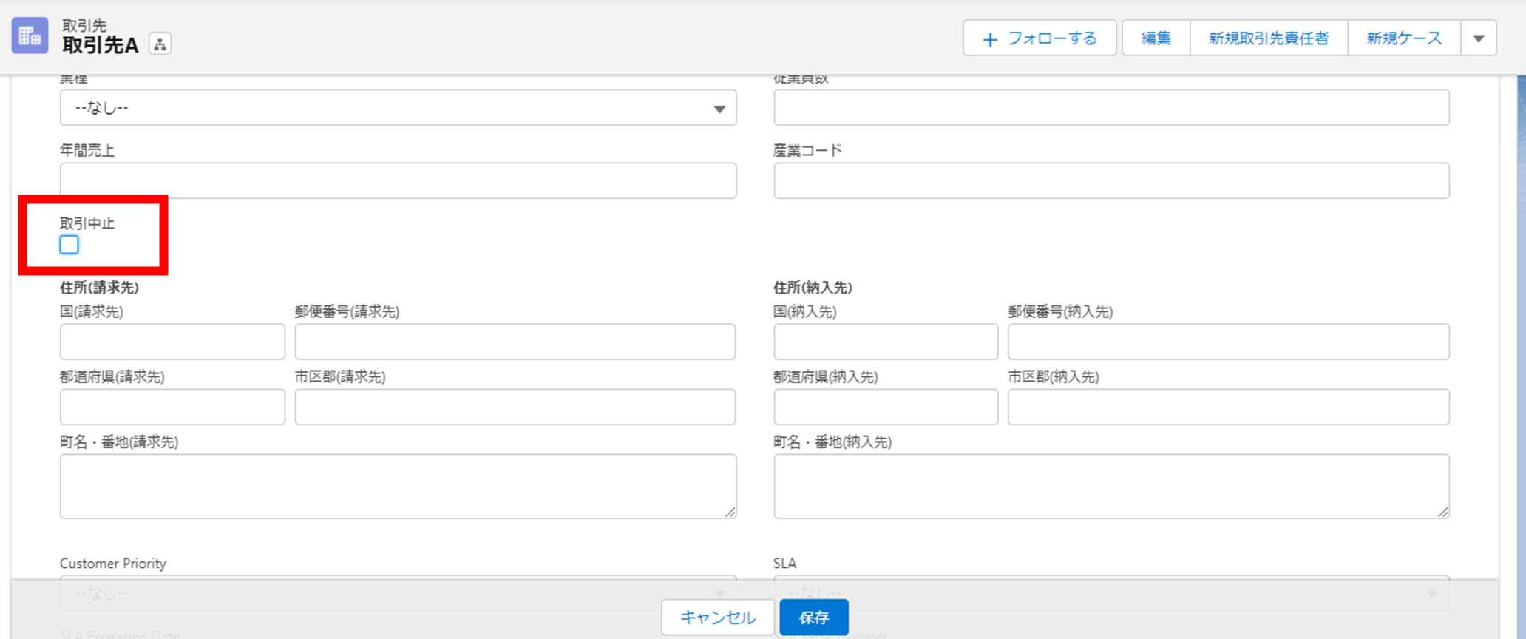Click the キャンセル button
The width and height of the screenshot is (1526, 639).
click(x=718, y=618)
